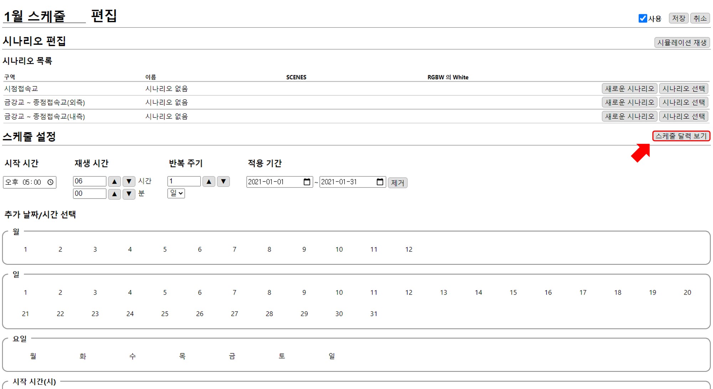The width and height of the screenshot is (713, 389).
Task: Select 토 weekday in 요일 group
Action: tap(282, 356)
